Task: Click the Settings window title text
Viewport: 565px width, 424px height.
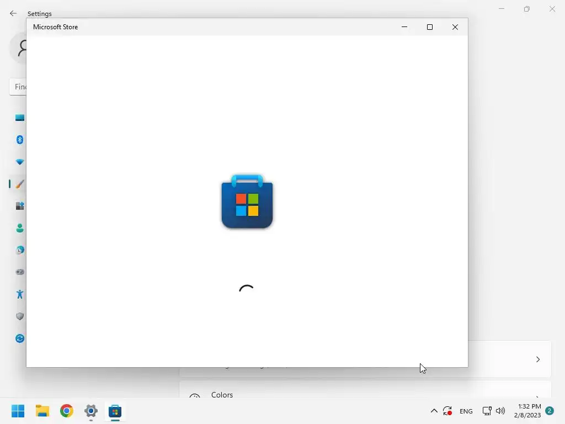Action: [40, 14]
